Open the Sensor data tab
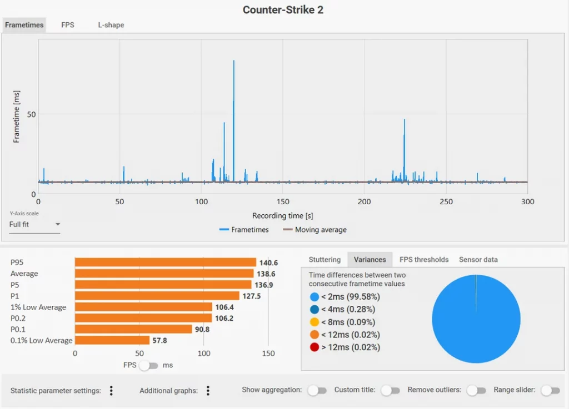This screenshot has width=569, height=409. click(x=478, y=259)
